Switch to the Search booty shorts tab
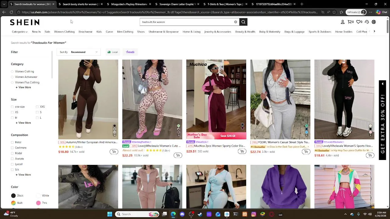Viewport: 390px width, 219px height. coord(80,4)
